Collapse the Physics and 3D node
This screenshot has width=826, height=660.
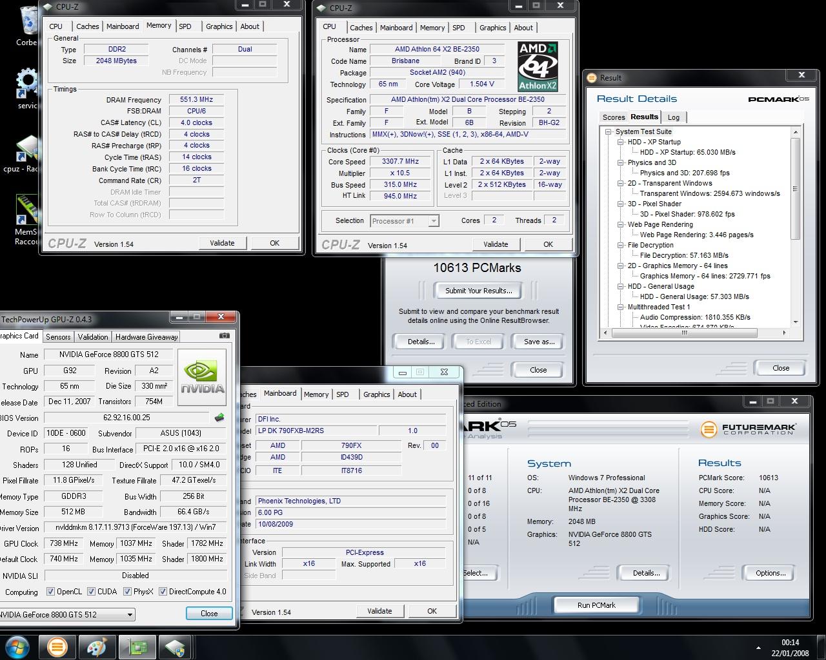[620, 162]
